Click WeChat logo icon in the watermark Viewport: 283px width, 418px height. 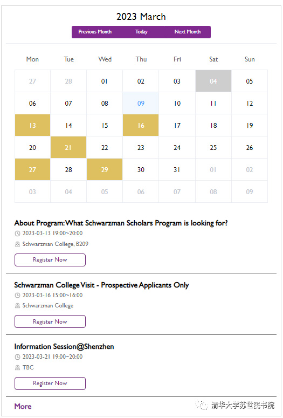pyautogui.click(x=202, y=405)
